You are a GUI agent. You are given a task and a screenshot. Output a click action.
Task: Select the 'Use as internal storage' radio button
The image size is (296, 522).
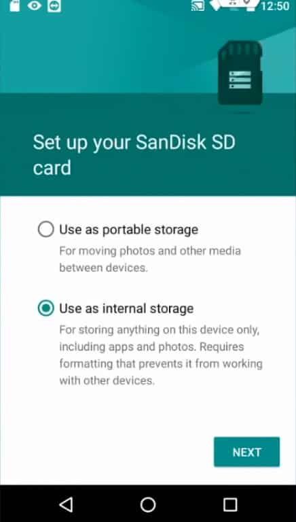(45, 308)
